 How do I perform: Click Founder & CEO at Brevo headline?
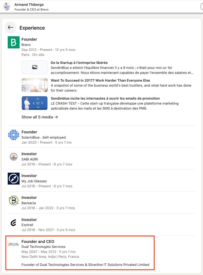click(x=31, y=9)
